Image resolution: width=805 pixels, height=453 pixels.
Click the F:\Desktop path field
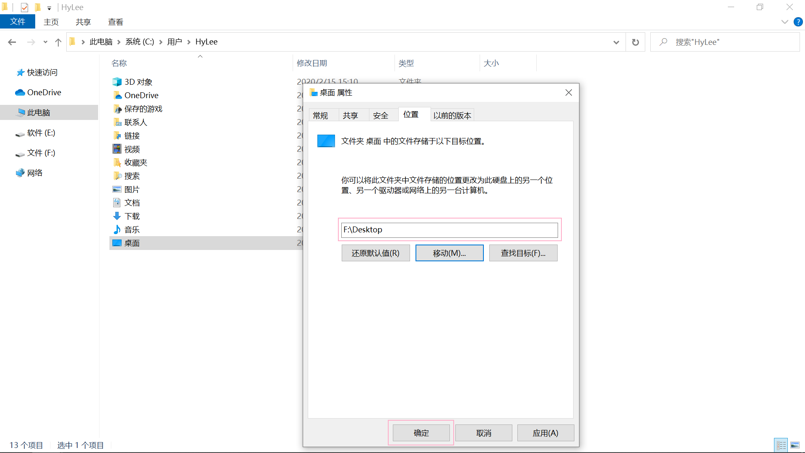[x=449, y=229]
